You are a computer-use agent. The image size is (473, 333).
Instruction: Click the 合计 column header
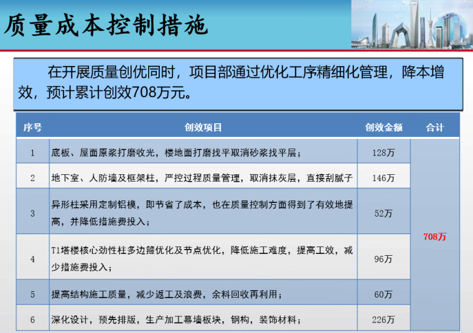[435, 128]
